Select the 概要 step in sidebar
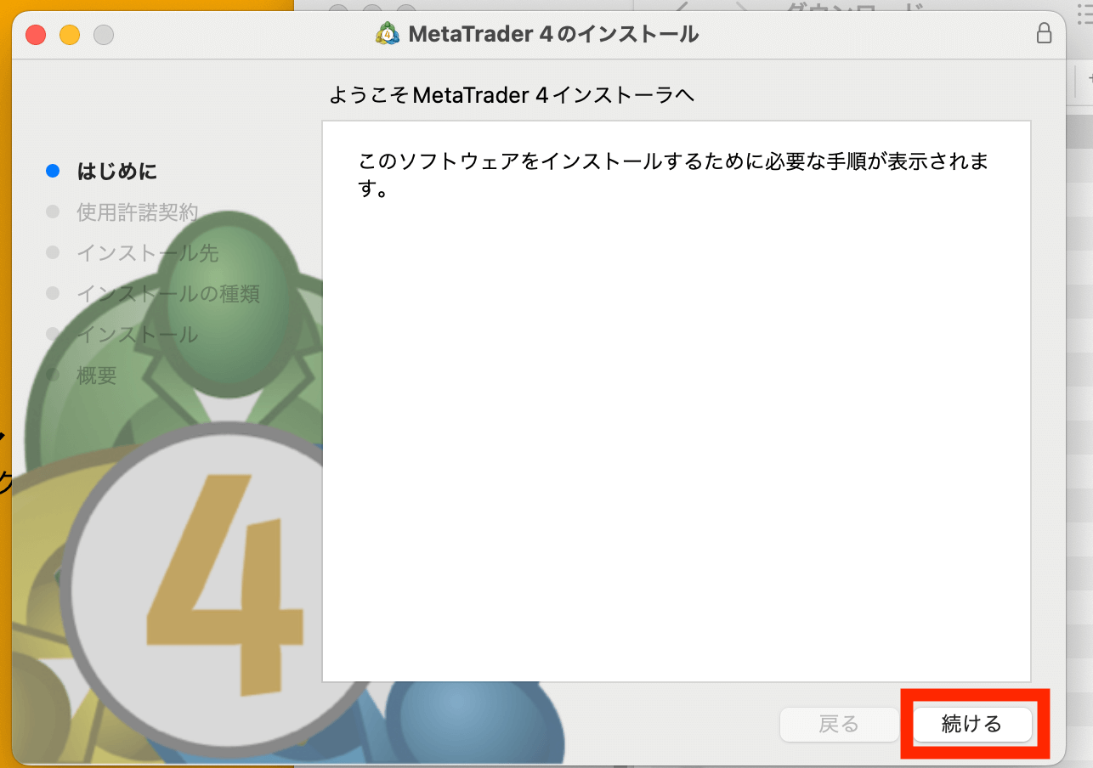This screenshot has height=768, width=1093. point(97,376)
